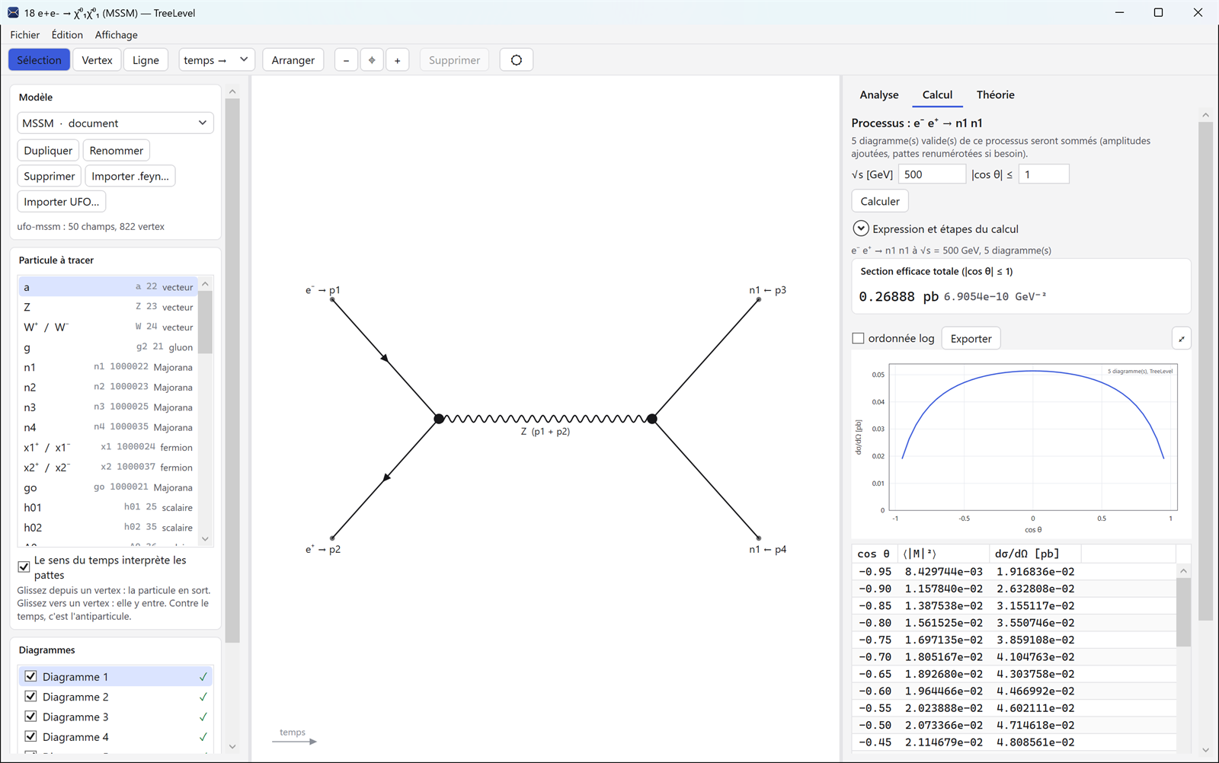This screenshot has height=763, width=1219.
Task: Toggle 'Le sens du temps interprète les pattes'
Action: [24, 567]
